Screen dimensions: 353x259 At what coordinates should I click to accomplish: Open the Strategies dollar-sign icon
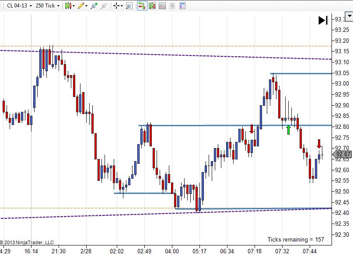(172, 6)
